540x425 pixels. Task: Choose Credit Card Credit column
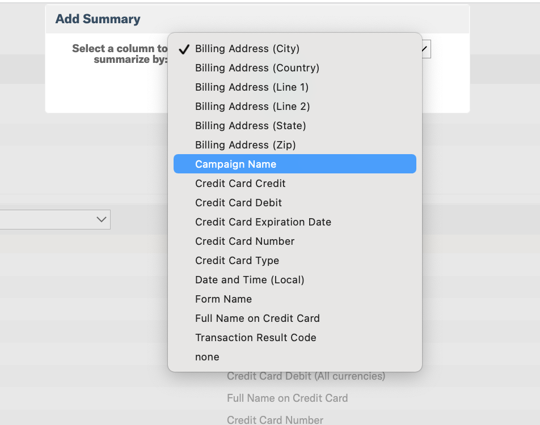click(x=295, y=184)
